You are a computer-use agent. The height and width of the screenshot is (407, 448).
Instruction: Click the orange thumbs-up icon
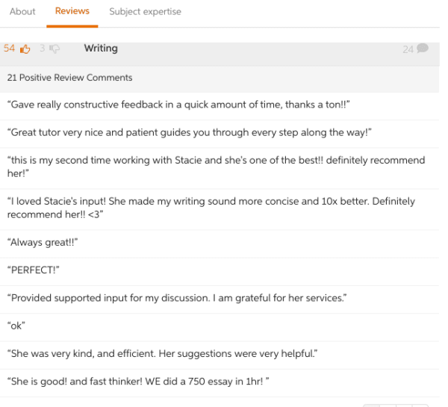25,49
